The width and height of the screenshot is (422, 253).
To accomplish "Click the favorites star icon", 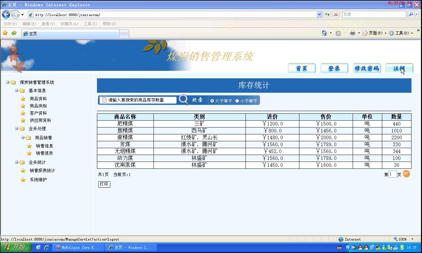I will click(x=5, y=33).
